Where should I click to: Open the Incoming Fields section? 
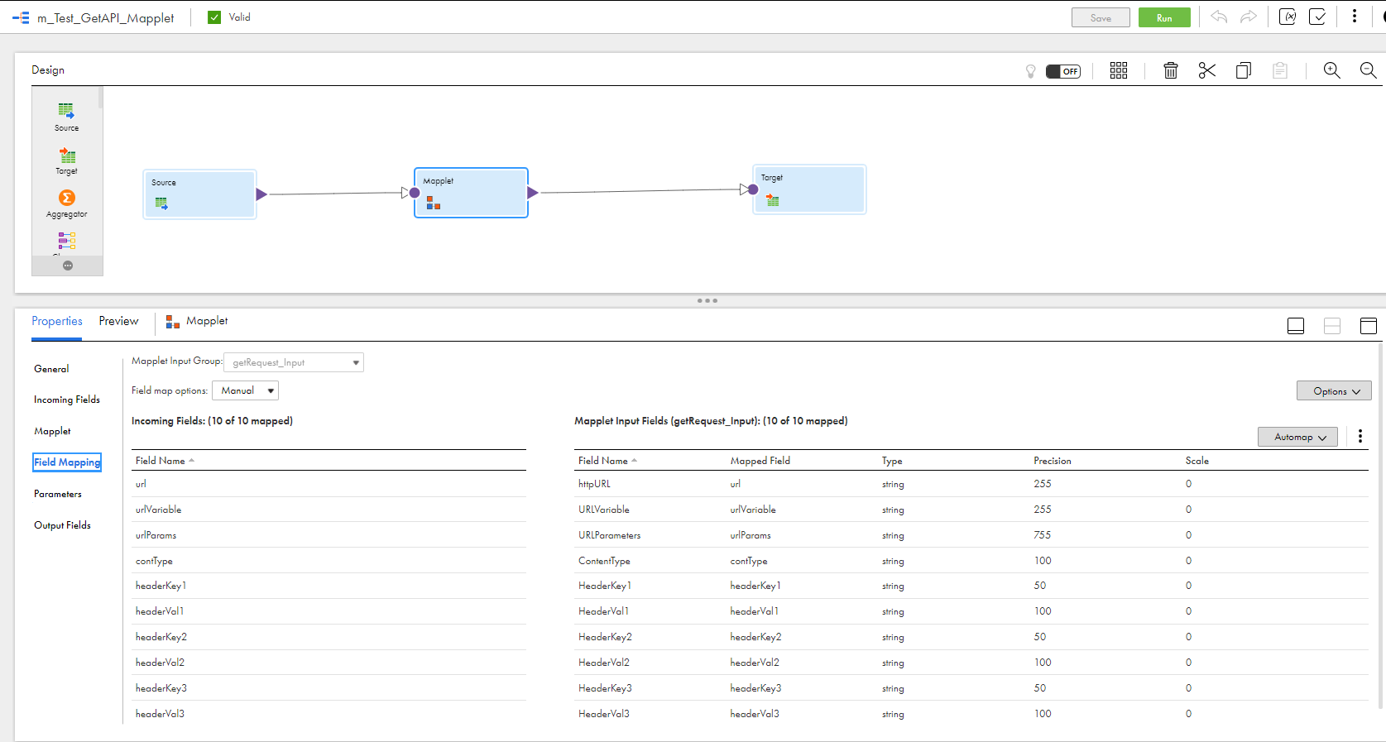(x=67, y=400)
